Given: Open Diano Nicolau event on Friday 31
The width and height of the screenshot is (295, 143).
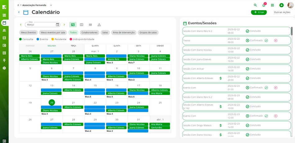Looking at the screenshot, I should [138, 124].
